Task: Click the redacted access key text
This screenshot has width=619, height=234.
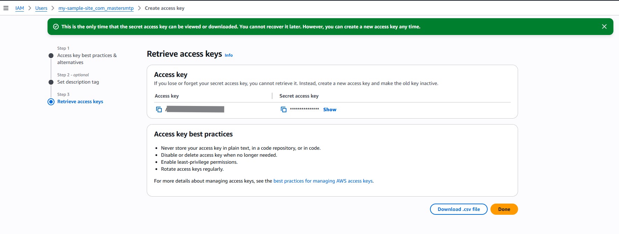Action: (195, 109)
